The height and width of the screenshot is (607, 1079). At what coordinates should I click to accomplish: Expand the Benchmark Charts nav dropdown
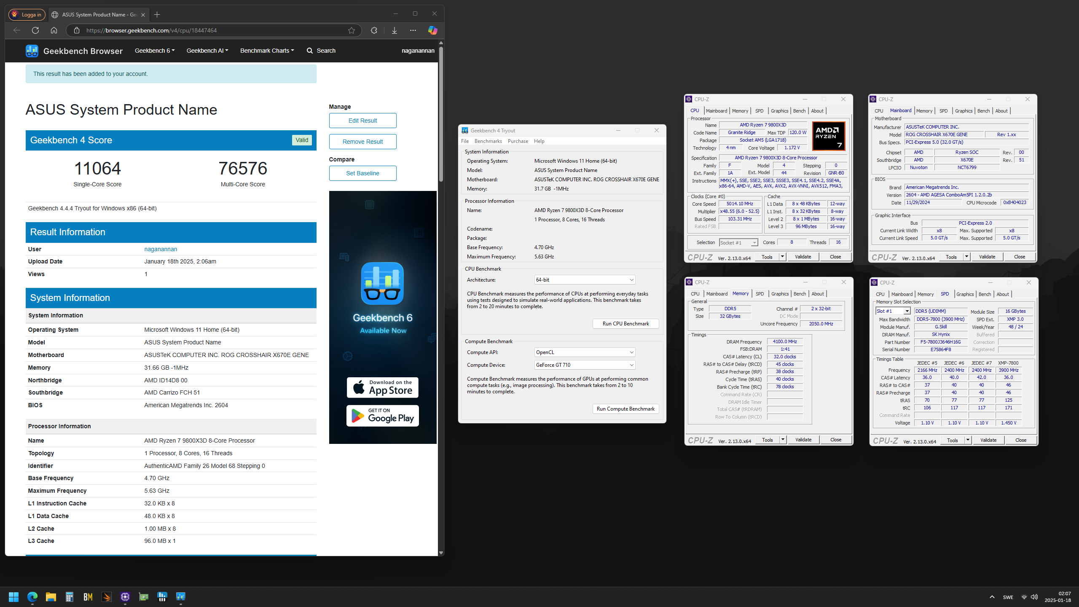tap(267, 51)
